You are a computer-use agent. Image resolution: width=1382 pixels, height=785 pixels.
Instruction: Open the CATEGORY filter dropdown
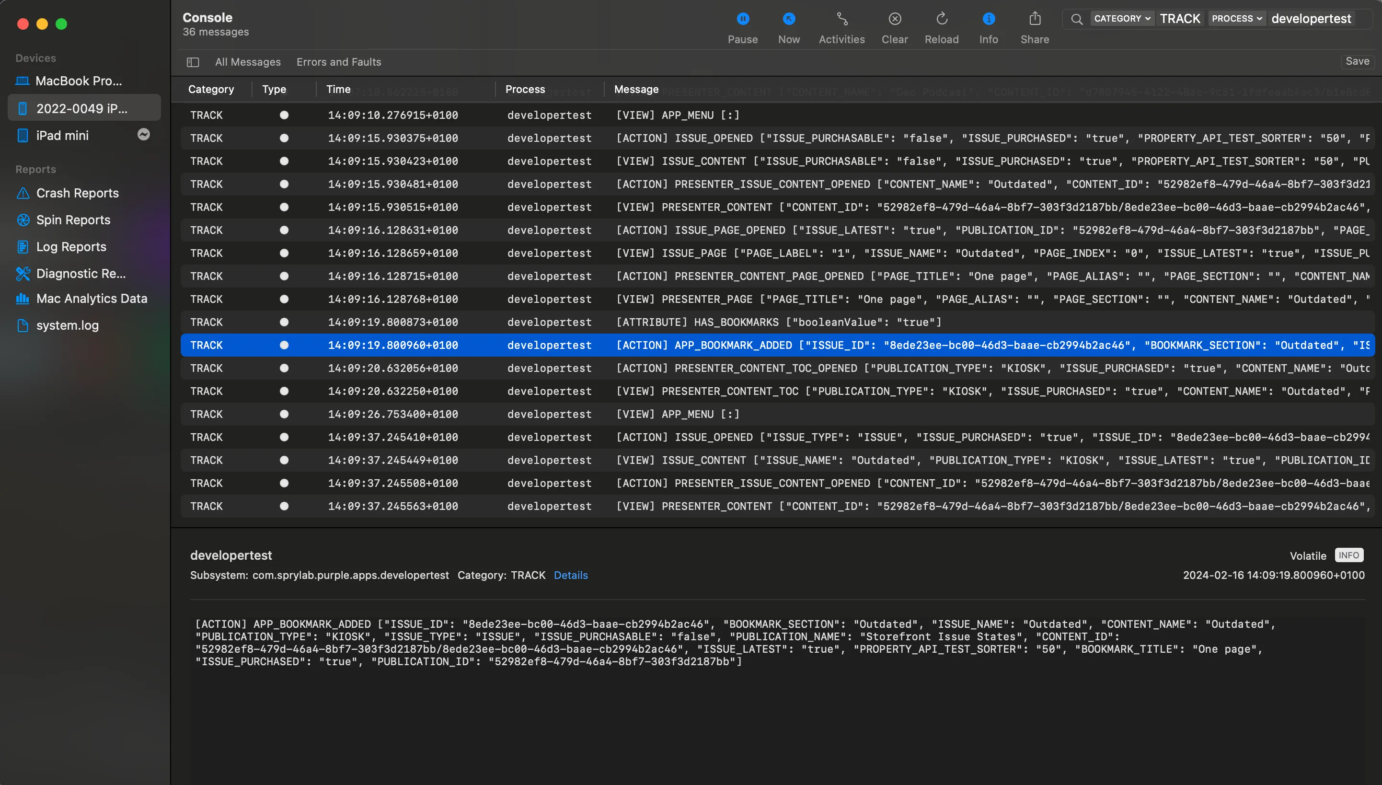pyautogui.click(x=1122, y=18)
